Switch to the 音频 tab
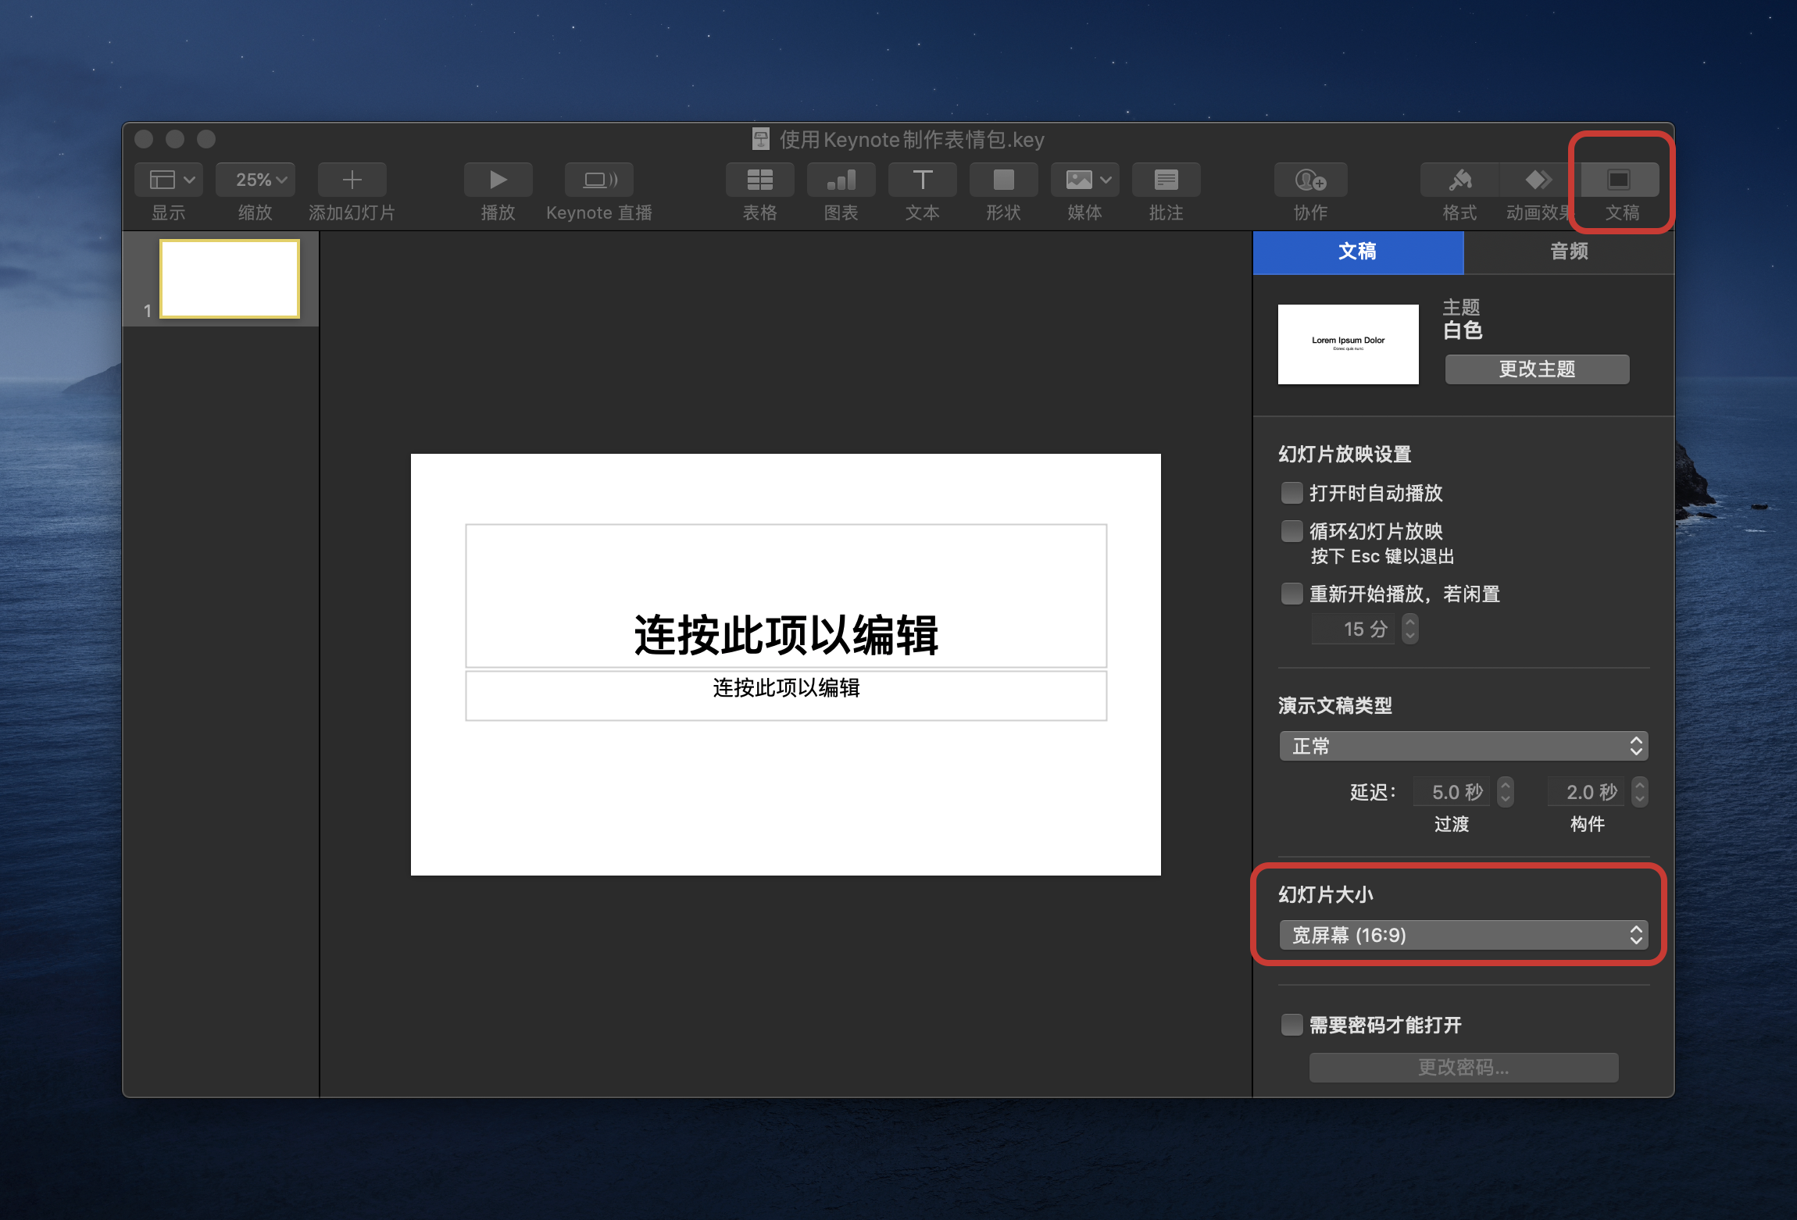The height and width of the screenshot is (1220, 1797). (1569, 251)
